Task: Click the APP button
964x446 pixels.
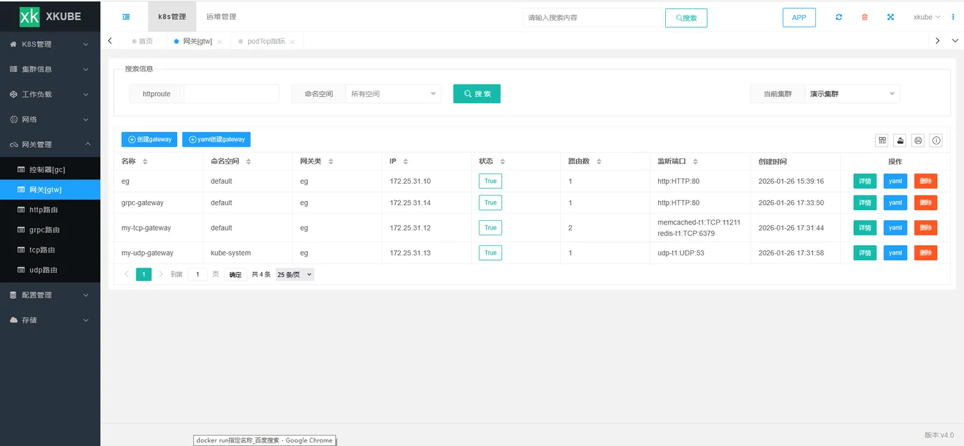Action: pos(799,17)
